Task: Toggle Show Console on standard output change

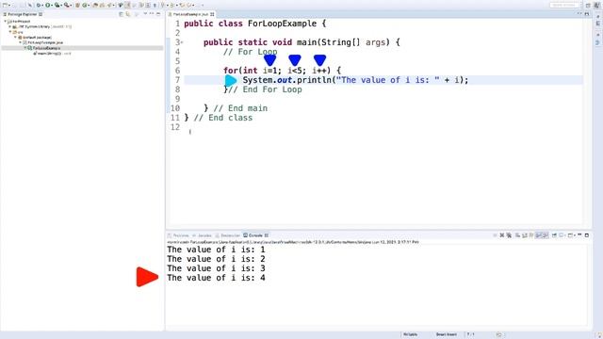Action: click(538, 235)
